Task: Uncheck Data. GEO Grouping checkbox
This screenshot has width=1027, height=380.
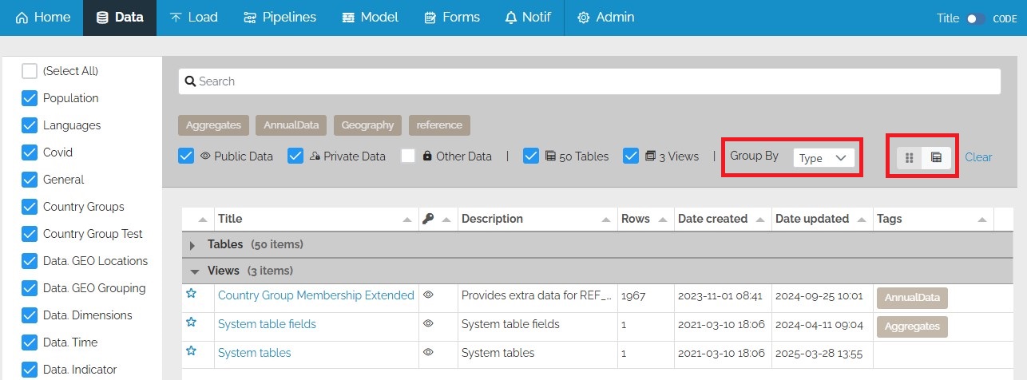Action: [30, 288]
